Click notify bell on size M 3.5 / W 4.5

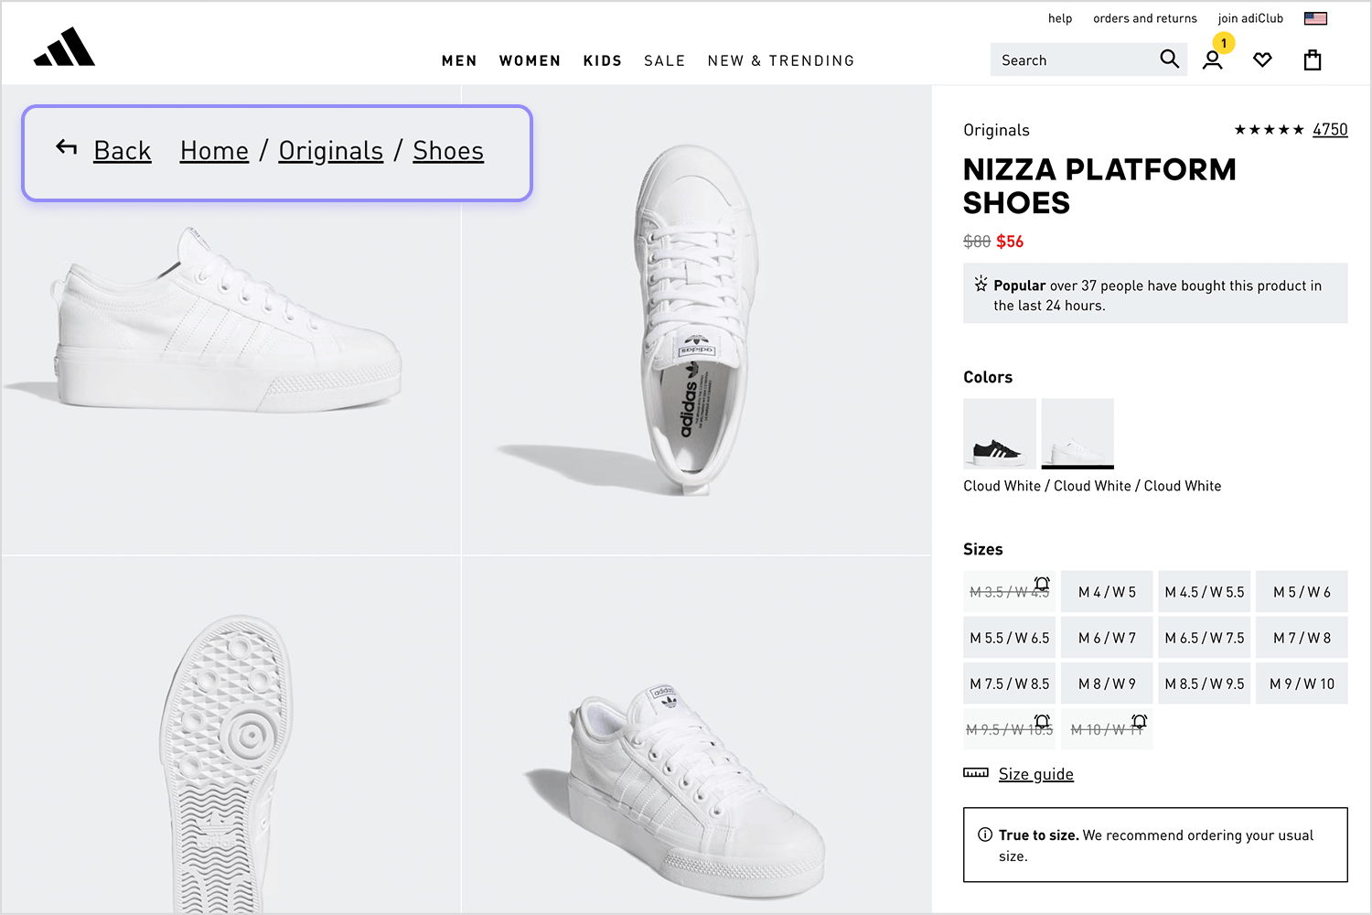pos(1042,583)
